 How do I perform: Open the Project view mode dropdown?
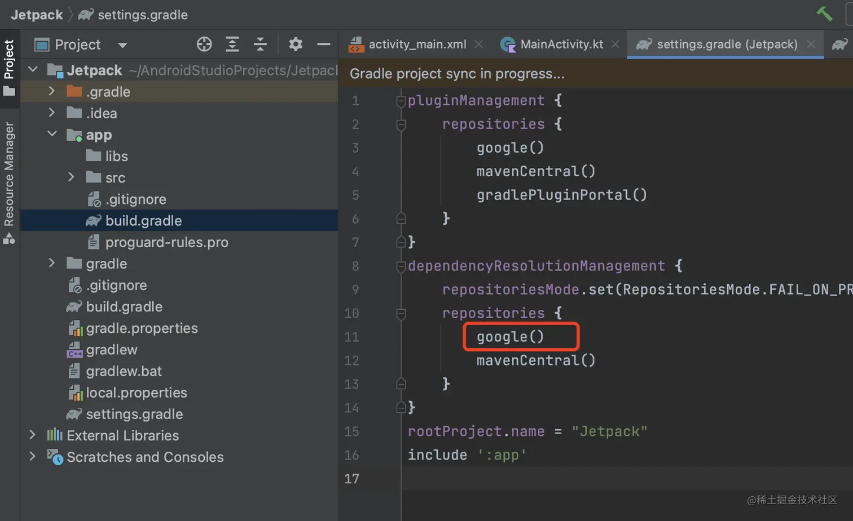coord(122,45)
